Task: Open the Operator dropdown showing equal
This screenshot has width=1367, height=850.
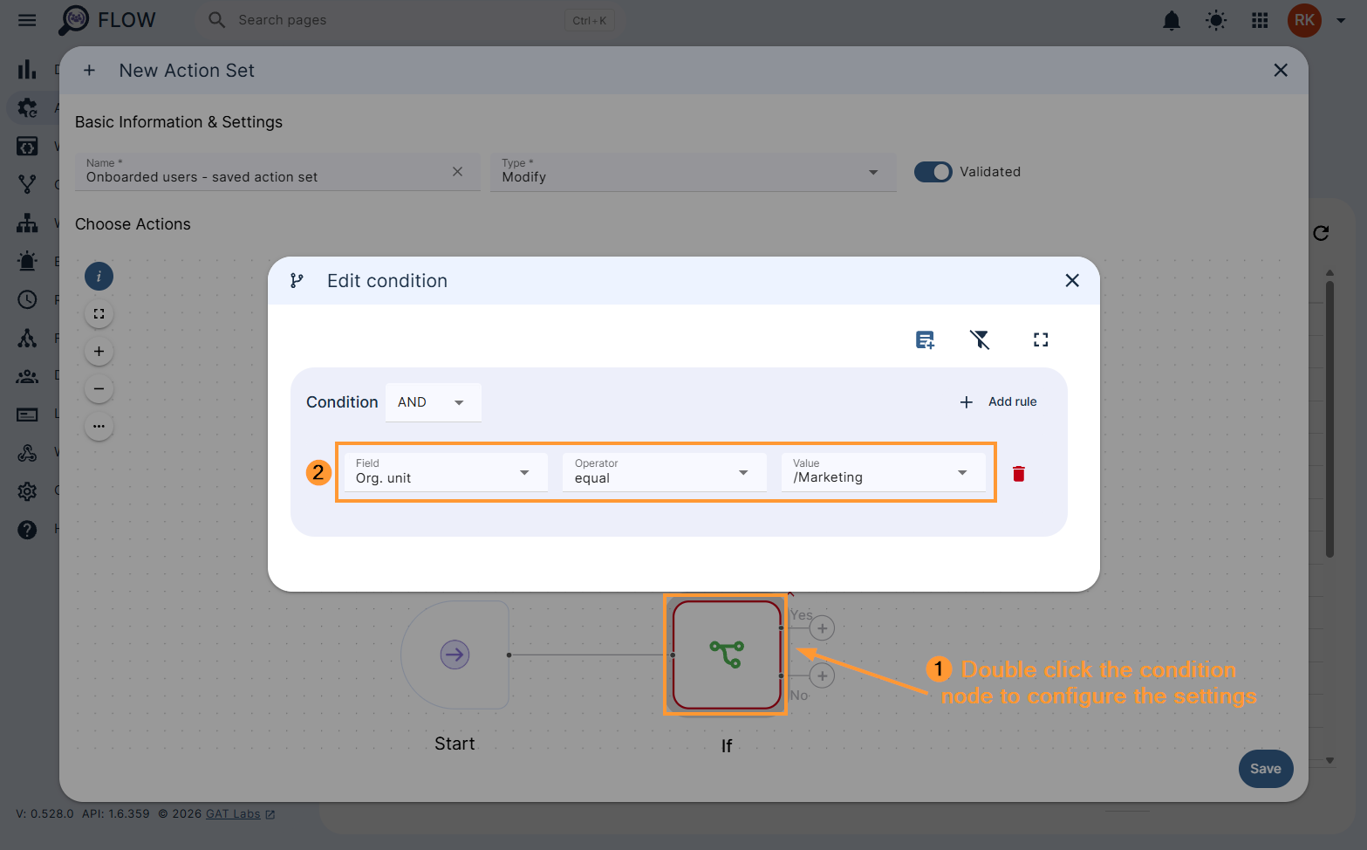Action: 665,472
